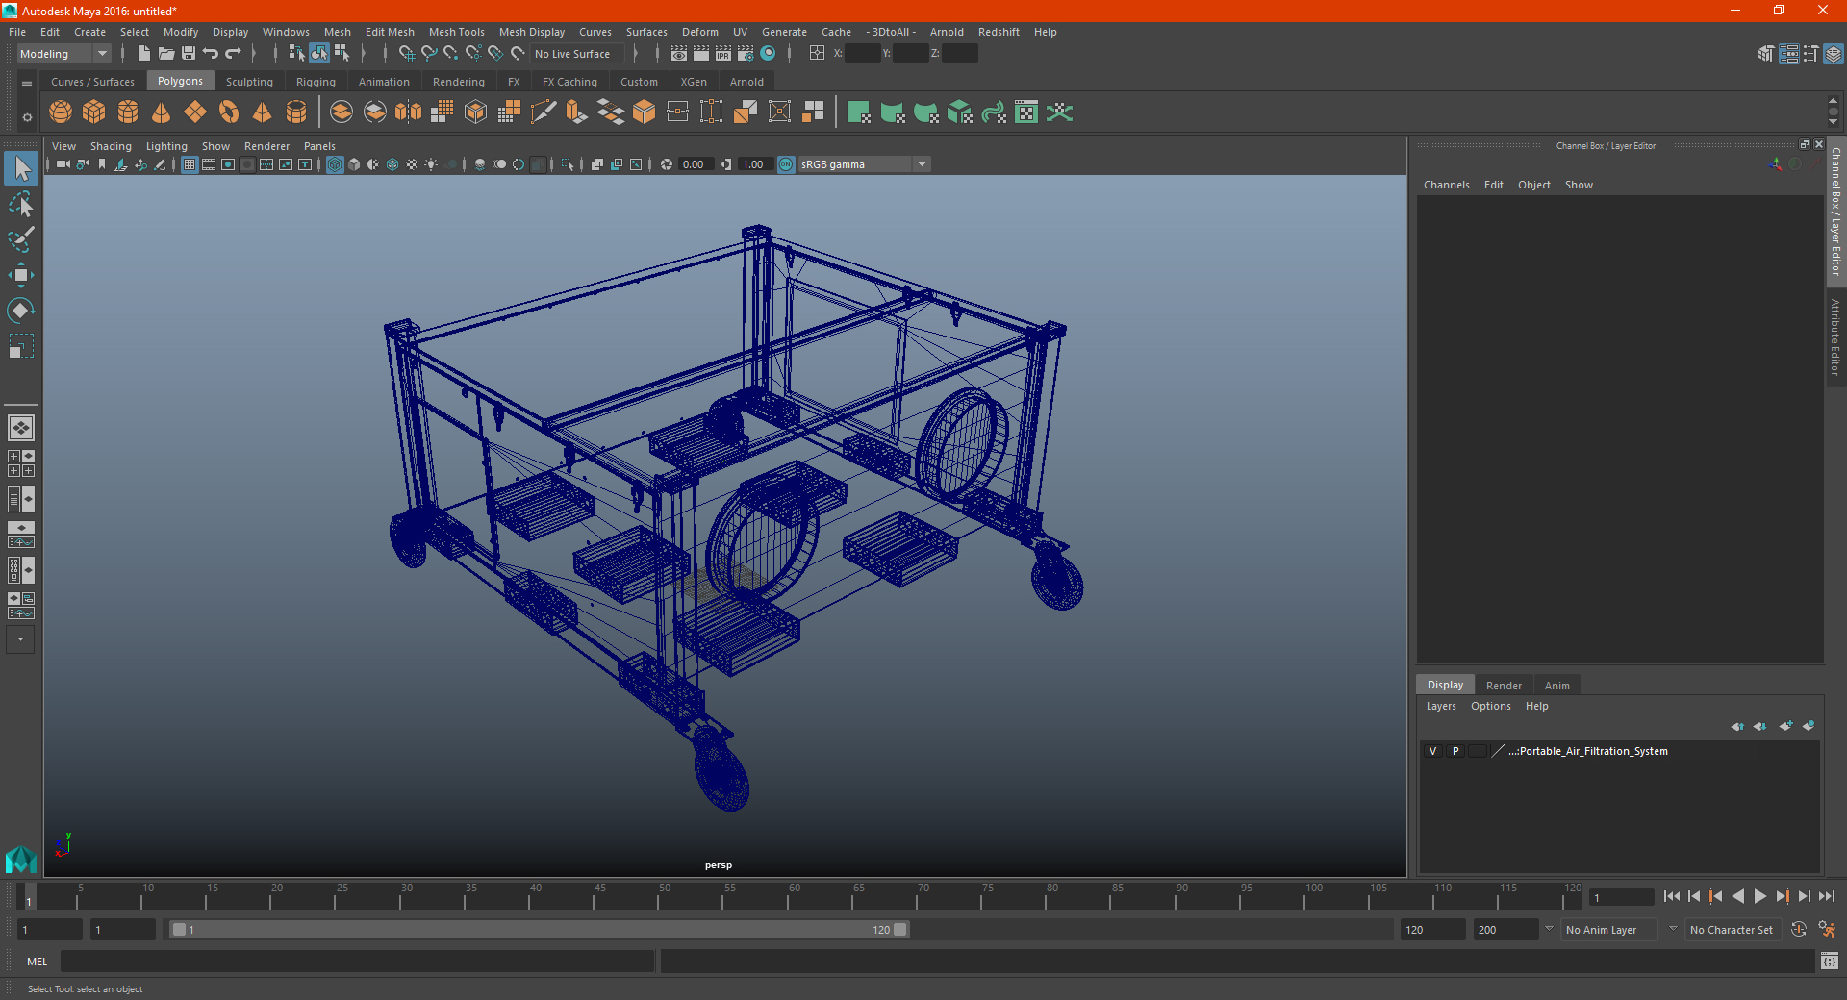Open the Render Settings clapboard icon
The width and height of the screenshot is (1847, 1000).
(746, 54)
